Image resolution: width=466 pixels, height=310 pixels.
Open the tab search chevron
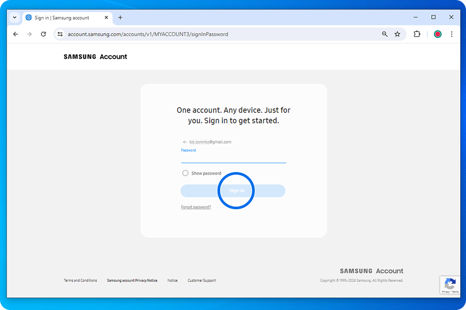coord(14,17)
